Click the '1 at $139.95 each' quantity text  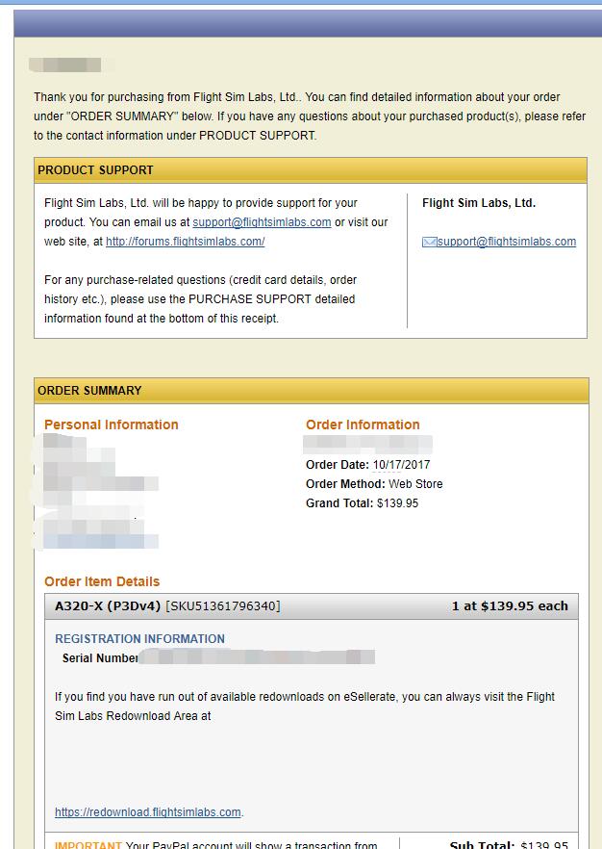click(x=510, y=606)
